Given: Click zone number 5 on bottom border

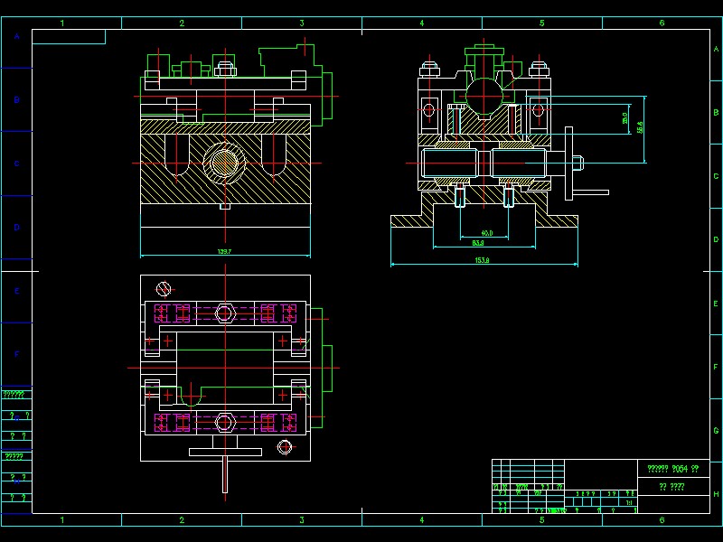Looking at the screenshot, I should coord(541,520).
